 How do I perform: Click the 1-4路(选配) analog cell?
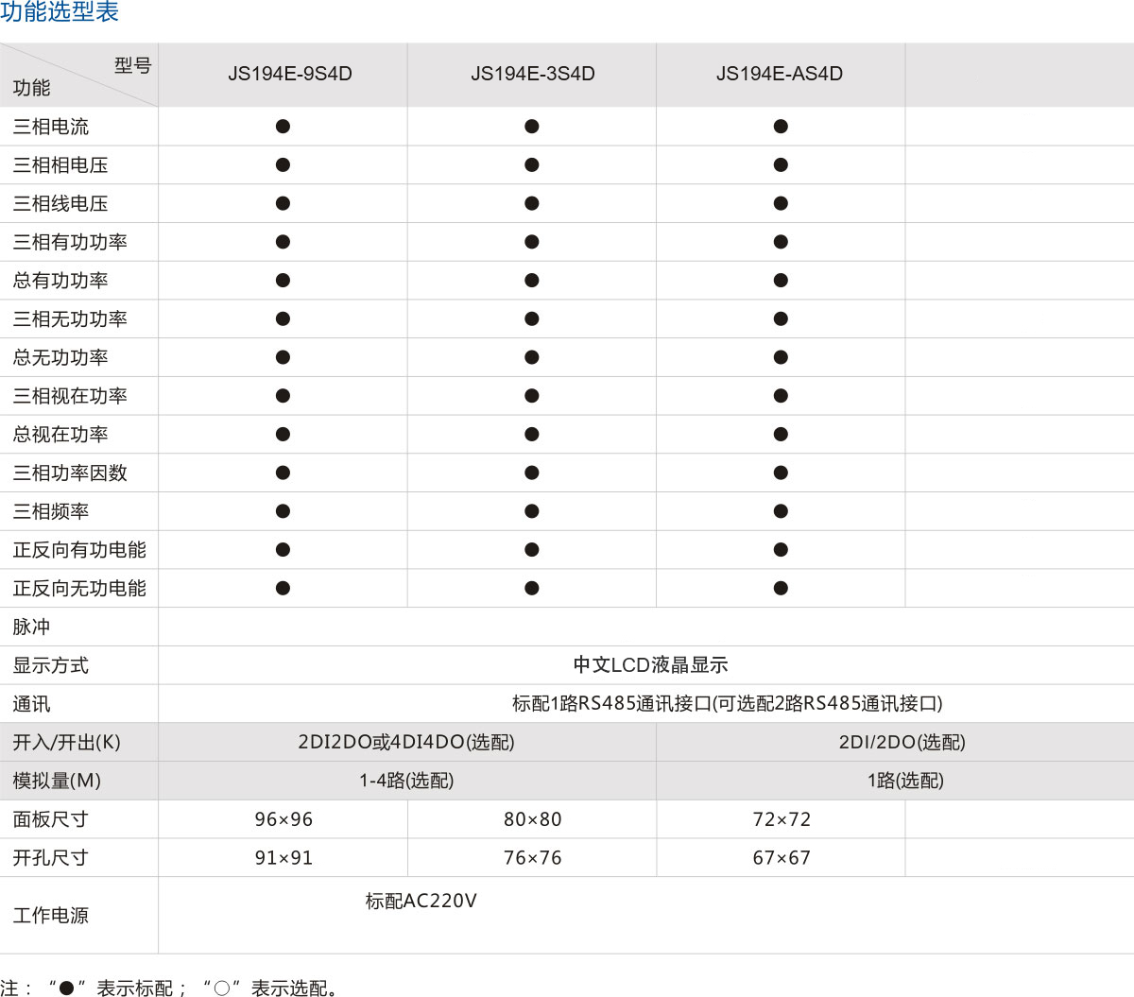pyautogui.click(x=406, y=782)
